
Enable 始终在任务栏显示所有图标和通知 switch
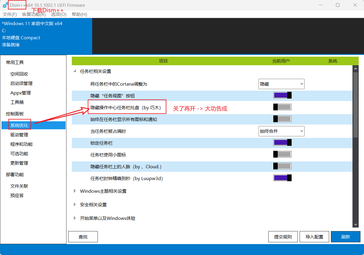(x=282, y=119)
